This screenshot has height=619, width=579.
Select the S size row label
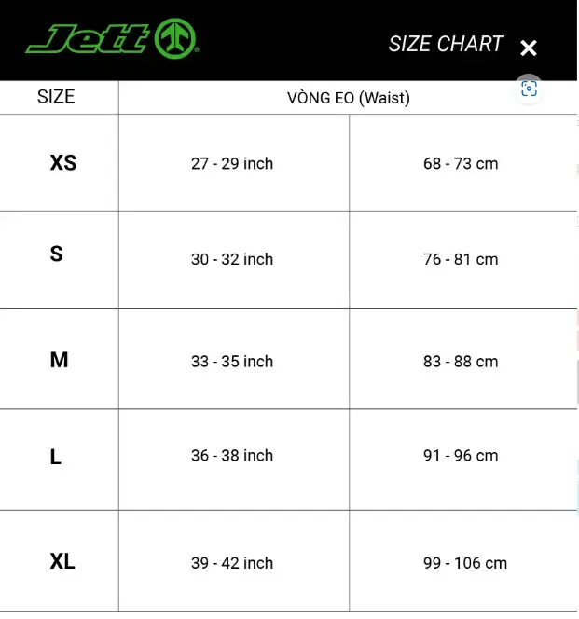point(57,254)
